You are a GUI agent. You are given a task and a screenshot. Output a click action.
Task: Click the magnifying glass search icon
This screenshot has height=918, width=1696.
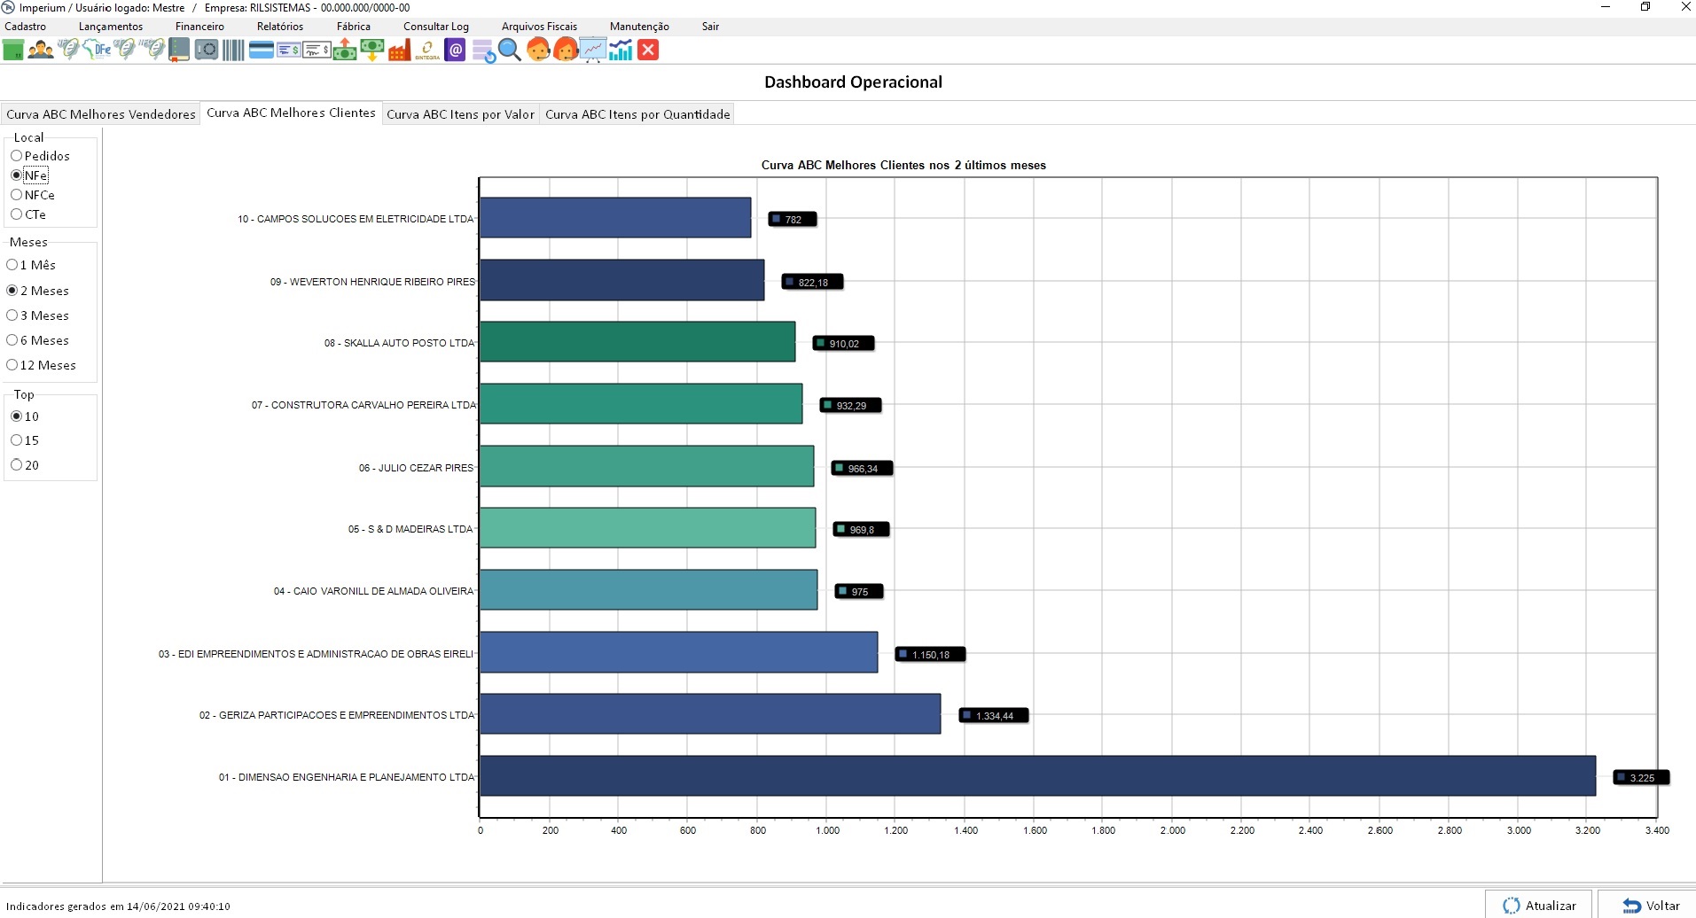point(510,50)
